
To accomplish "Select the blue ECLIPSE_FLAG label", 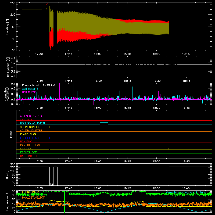I will click(29, 138).
